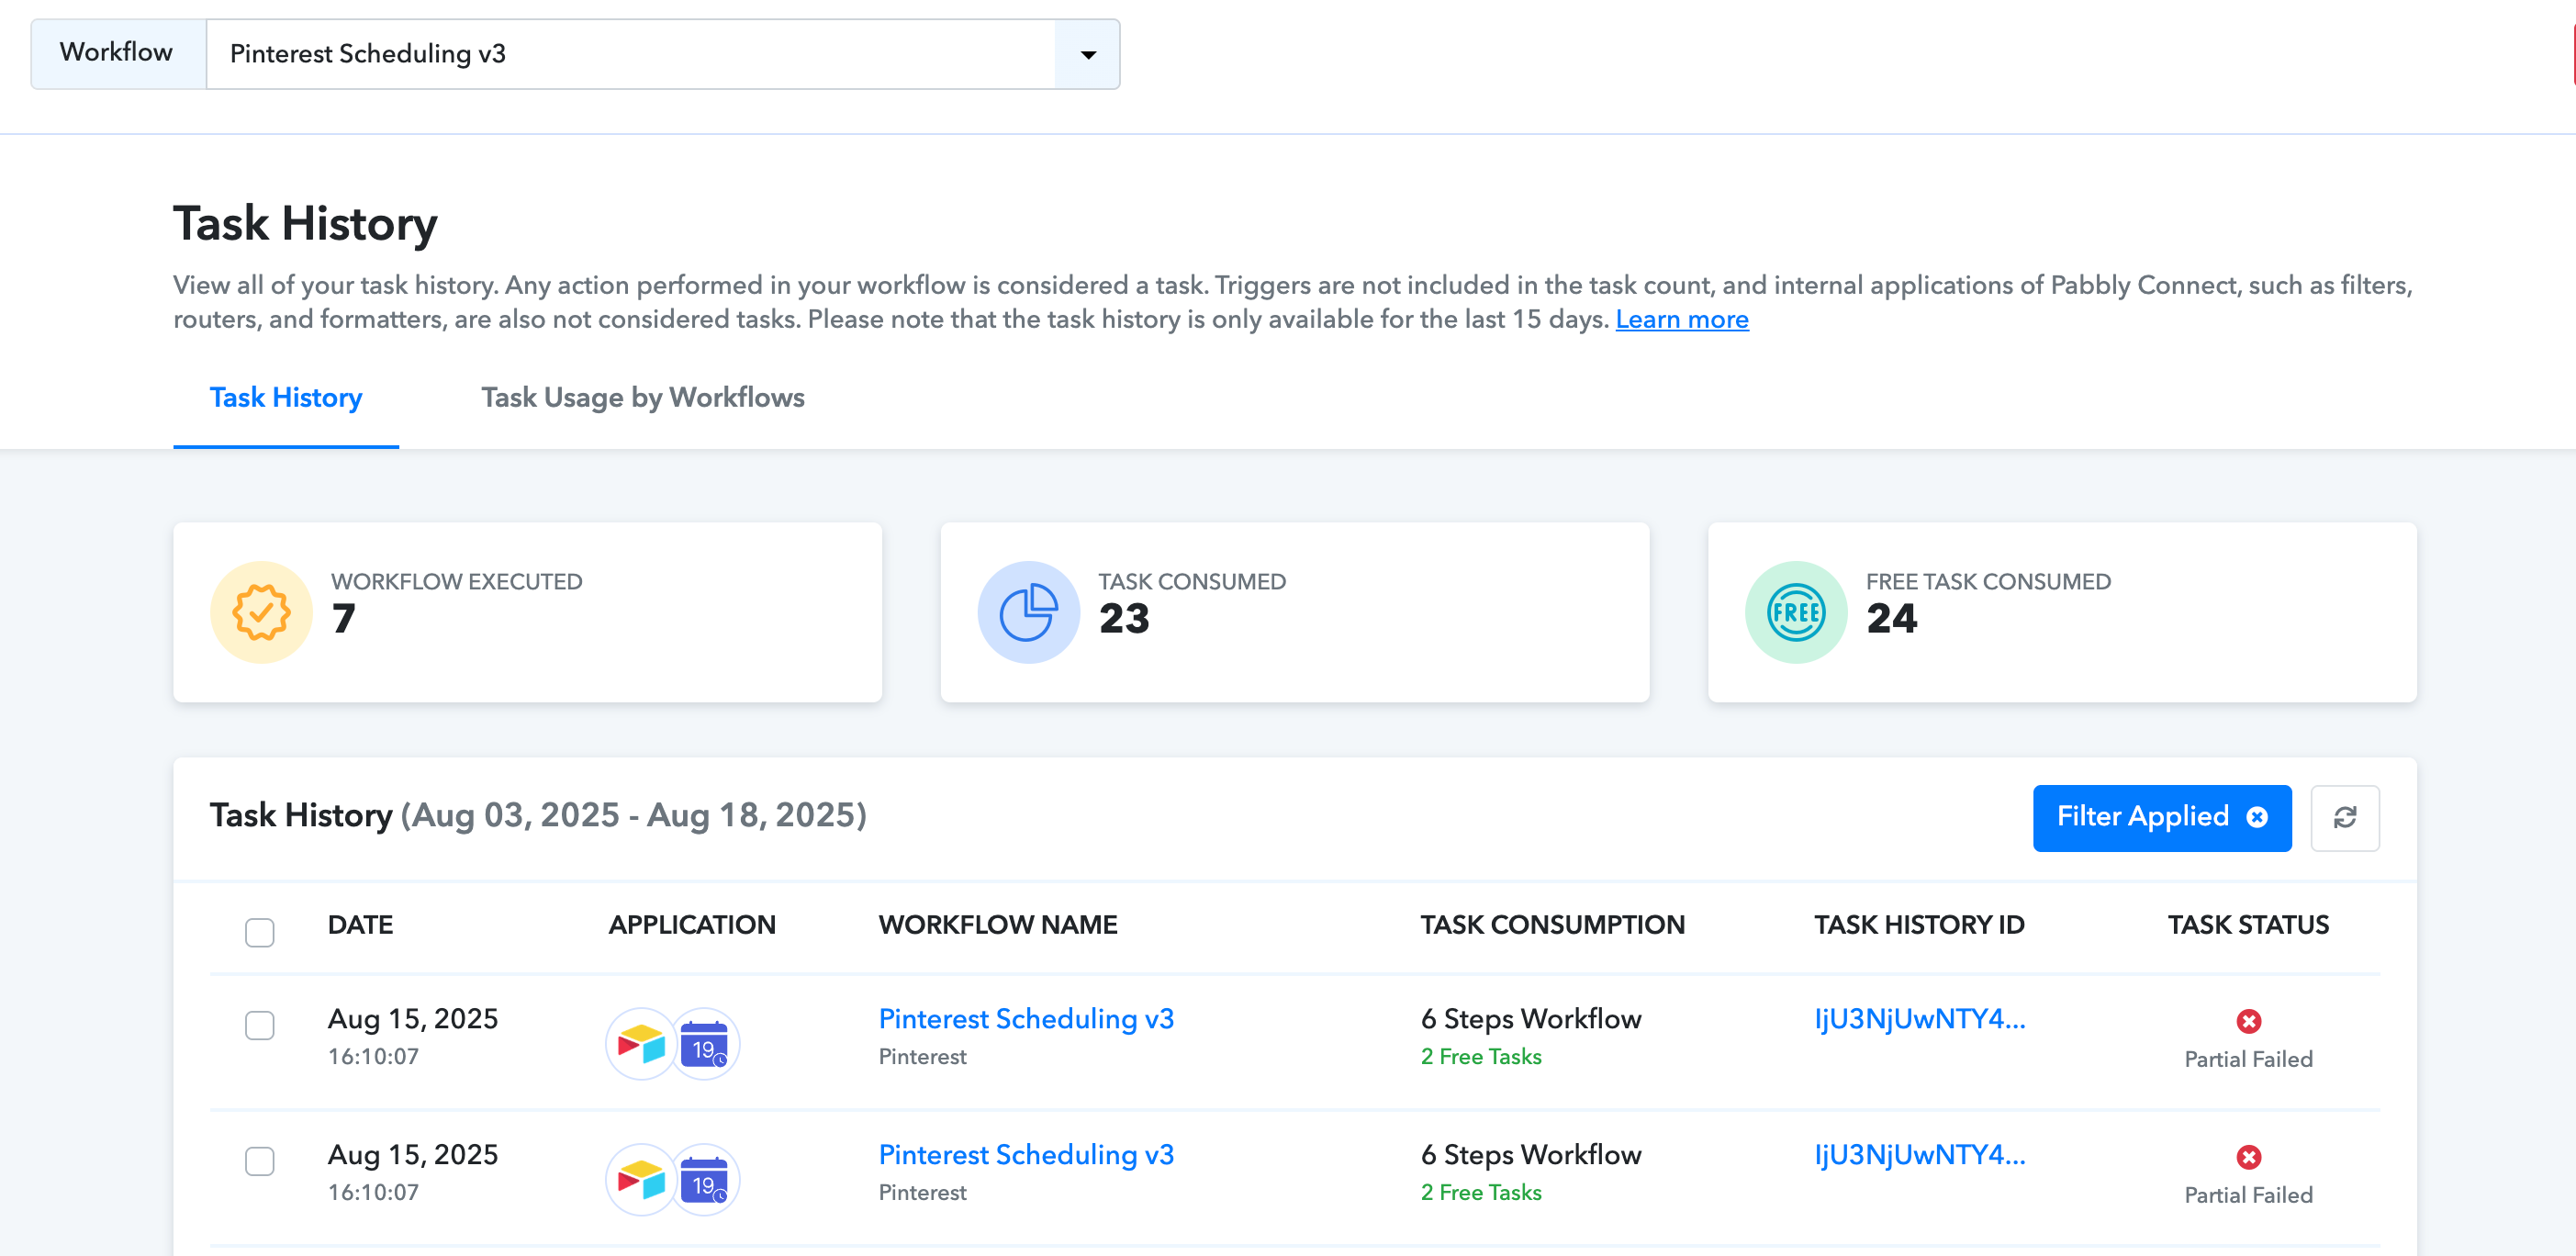Click the scheduler calendar icon in second row
2576x1256 pixels.
705,1180
